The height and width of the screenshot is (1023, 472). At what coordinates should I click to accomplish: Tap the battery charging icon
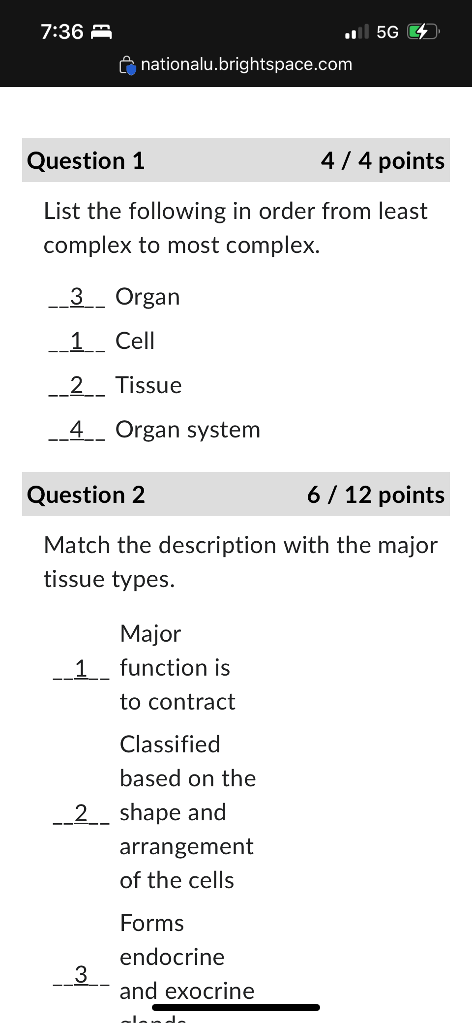coord(421,31)
